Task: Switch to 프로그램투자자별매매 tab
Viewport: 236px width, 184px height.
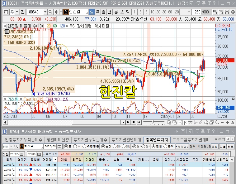Action: pos(191,140)
